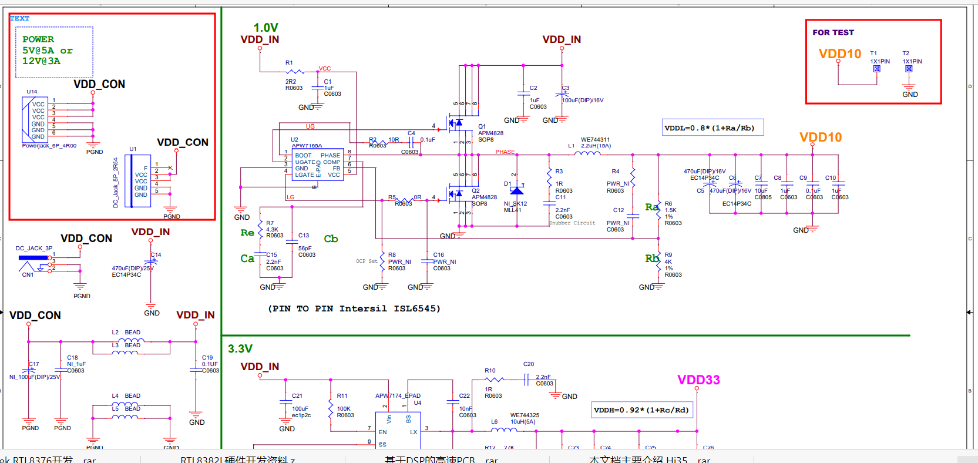
Task: Click the VDD_IN label under the 1.0V heading
Action: click(260, 39)
